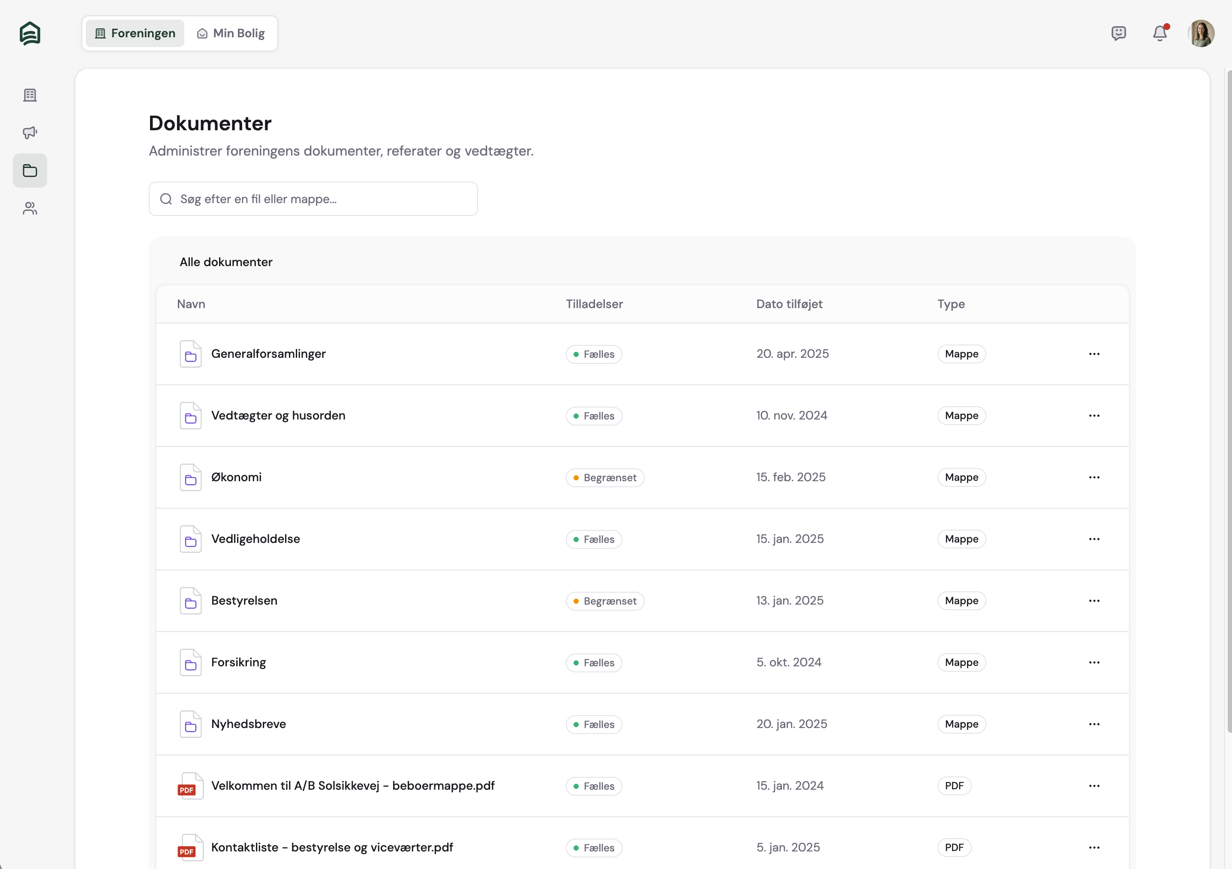Click the user profile avatar
The image size is (1232, 869).
pos(1201,33)
